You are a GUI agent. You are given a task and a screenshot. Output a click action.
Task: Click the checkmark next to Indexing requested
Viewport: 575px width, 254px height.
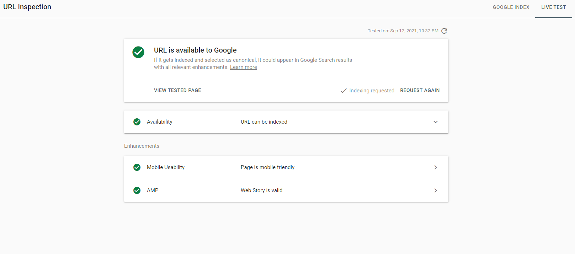click(344, 91)
